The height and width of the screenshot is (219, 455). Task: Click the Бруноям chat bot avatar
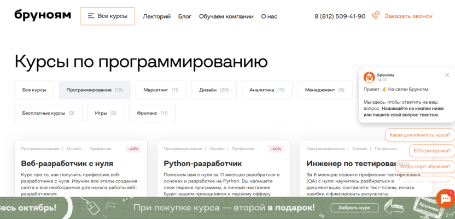pos(369,77)
